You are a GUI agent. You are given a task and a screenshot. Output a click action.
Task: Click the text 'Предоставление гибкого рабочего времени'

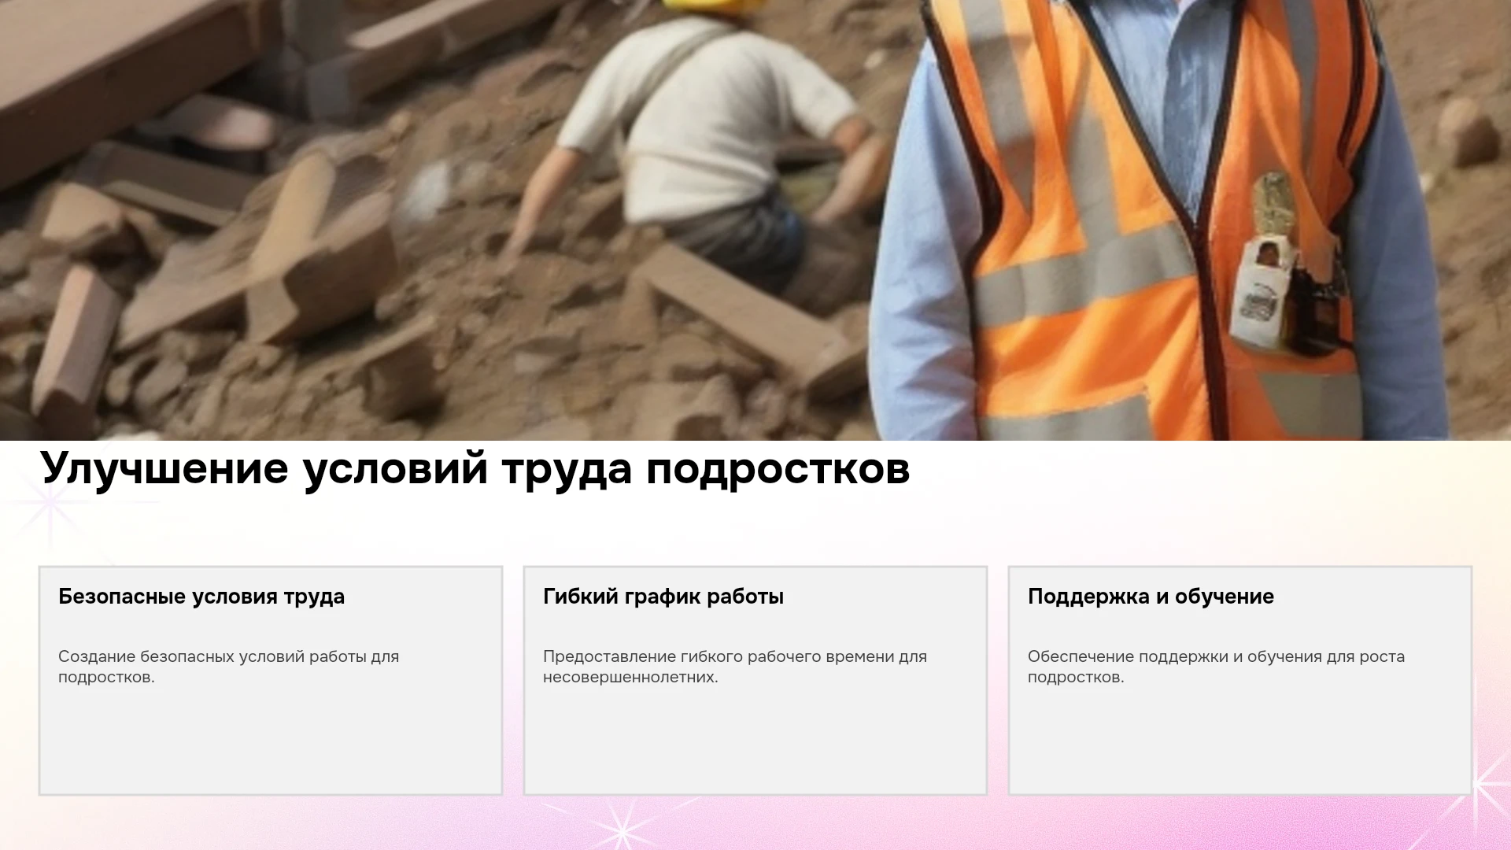click(x=719, y=656)
